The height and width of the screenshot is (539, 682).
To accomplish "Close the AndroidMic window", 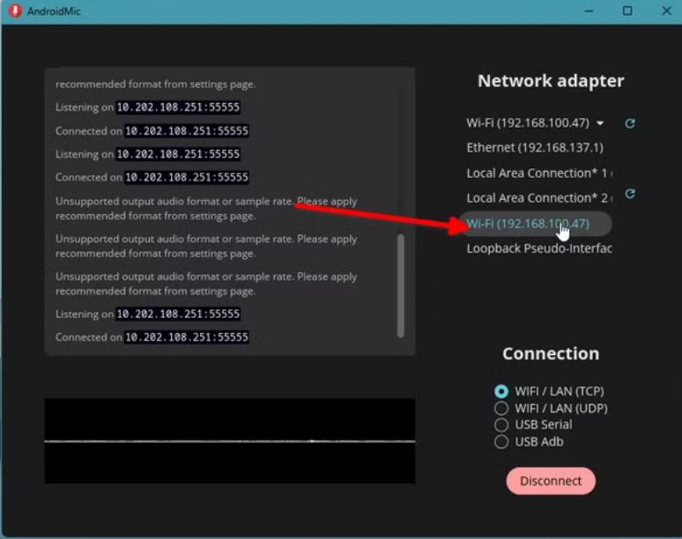I will (x=666, y=11).
